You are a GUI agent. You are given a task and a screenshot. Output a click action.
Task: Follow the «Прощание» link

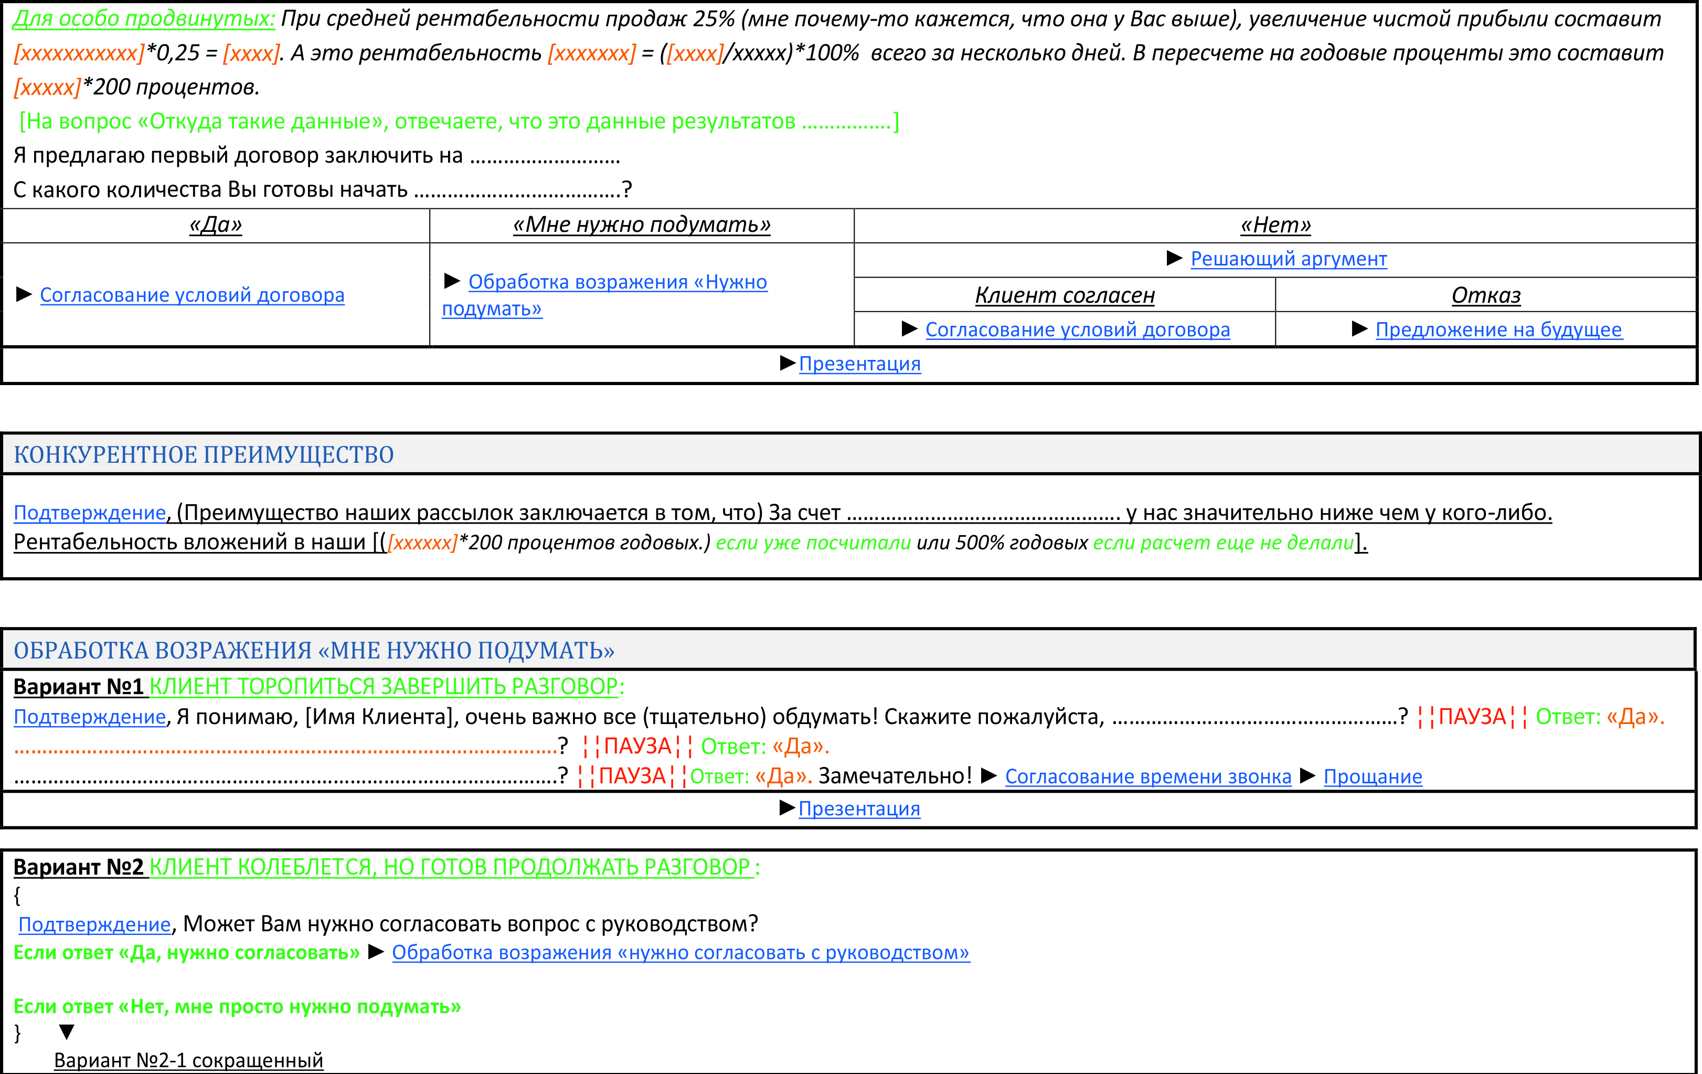(x=1373, y=777)
